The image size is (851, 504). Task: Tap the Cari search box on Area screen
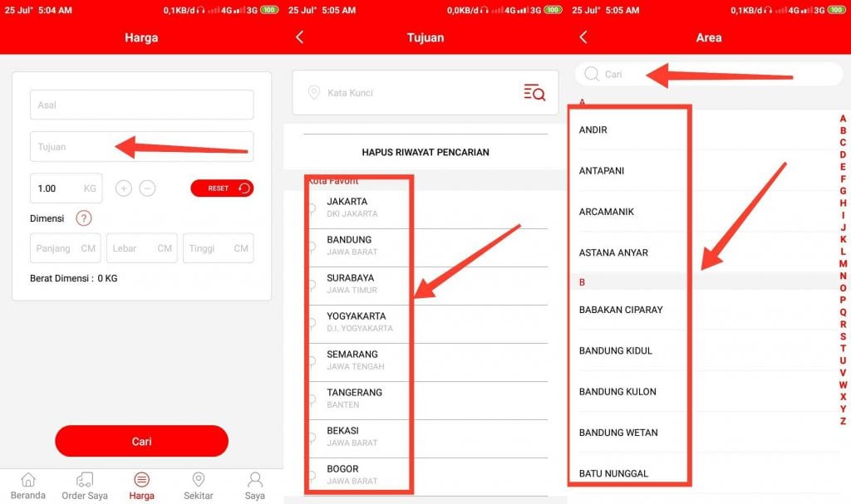709,74
